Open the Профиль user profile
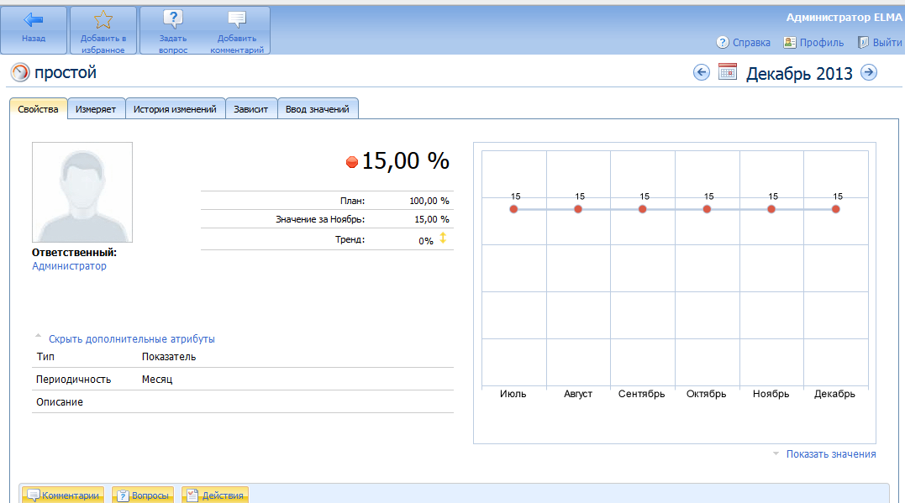 (813, 42)
